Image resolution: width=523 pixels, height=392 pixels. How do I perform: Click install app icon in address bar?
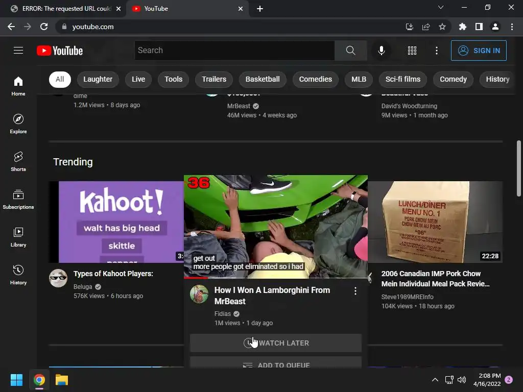(x=410, y=27)
